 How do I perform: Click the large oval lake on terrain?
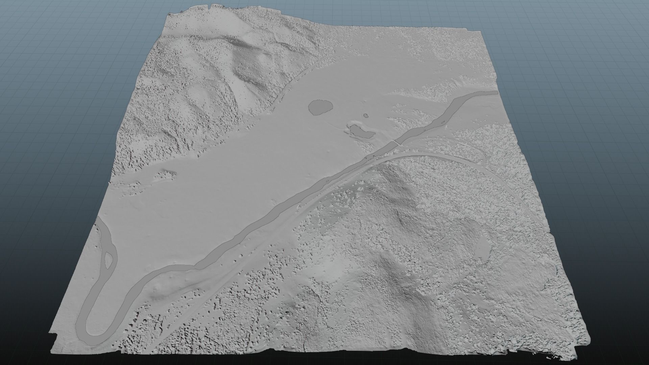320,107
